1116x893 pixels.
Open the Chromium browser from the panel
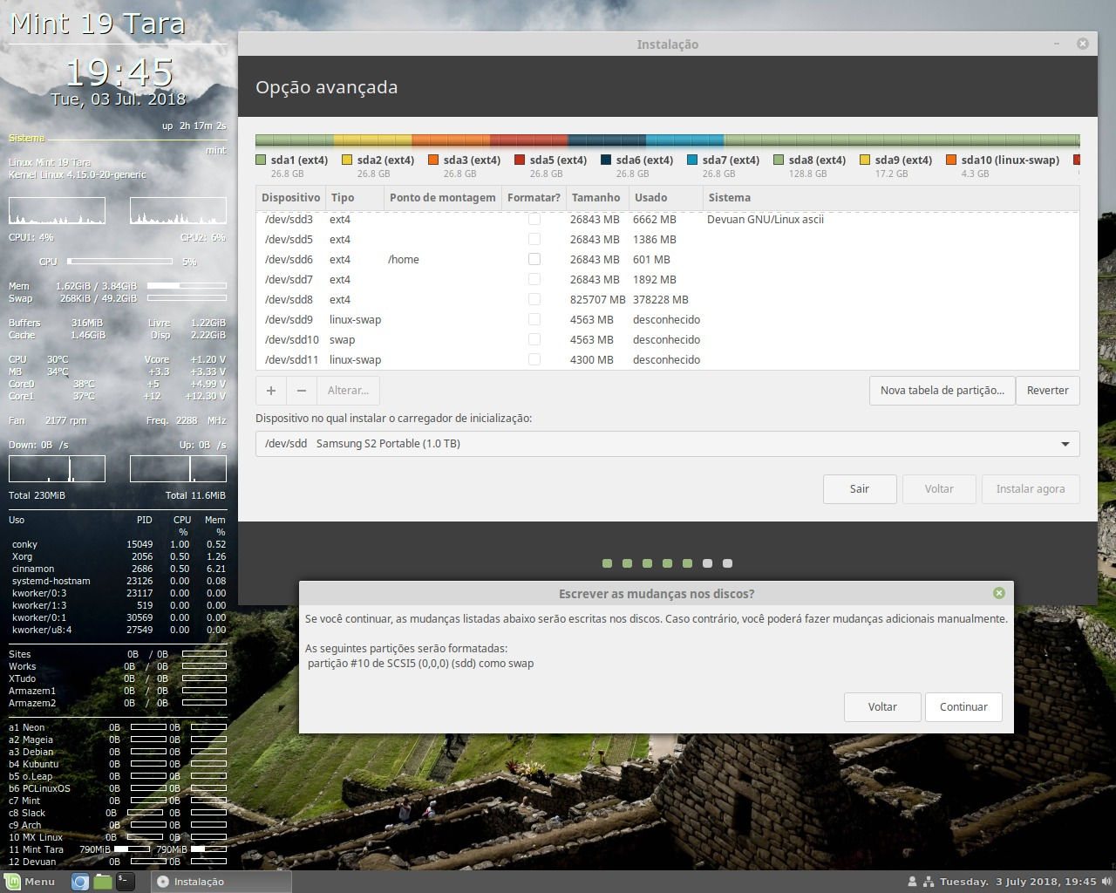tap(80, 882)
